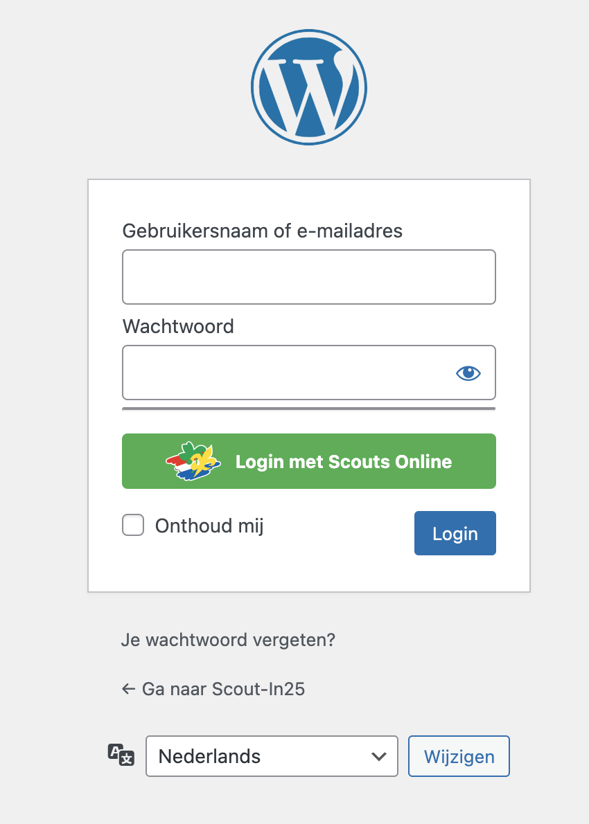Viewport: 589px width, 824px height.
Task: Click the Gebruikersnaam of e-mailadres input field
Action: click(308, 277)
